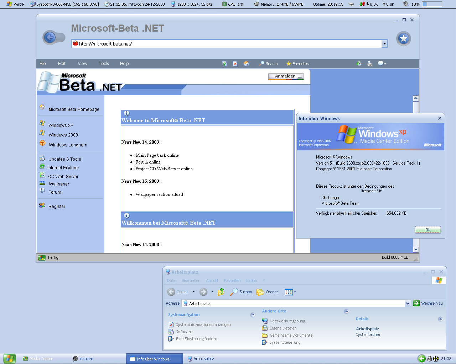Click the refresh page icon
456x364 pixels.
click(x=224, y=64)
